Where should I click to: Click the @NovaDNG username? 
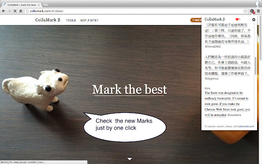click(213, 46)
